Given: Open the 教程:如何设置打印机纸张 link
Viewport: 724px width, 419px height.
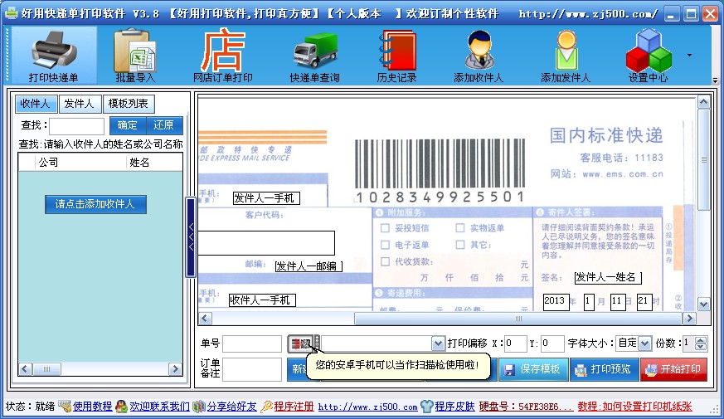Looking at the screenshot, I should (634, 407).
